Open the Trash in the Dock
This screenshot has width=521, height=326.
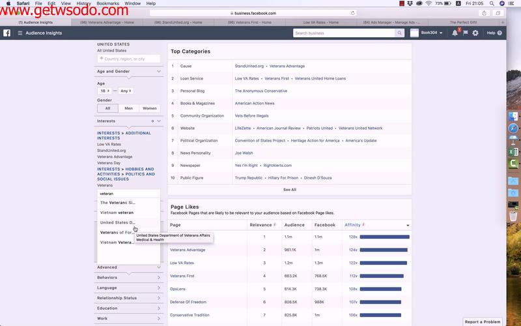pos(513,215)
